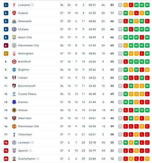Screen dimensions: 152x163
Task: Click Liverpool's upcoming match question mark box
Action: click(x=120, y=5)
